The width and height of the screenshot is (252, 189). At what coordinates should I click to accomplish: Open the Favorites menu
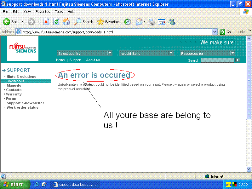click(43, 12)
